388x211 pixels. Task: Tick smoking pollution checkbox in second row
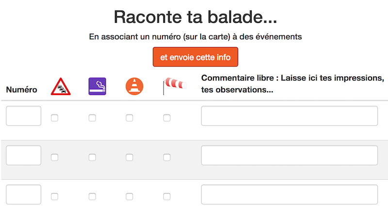[92, 157]
